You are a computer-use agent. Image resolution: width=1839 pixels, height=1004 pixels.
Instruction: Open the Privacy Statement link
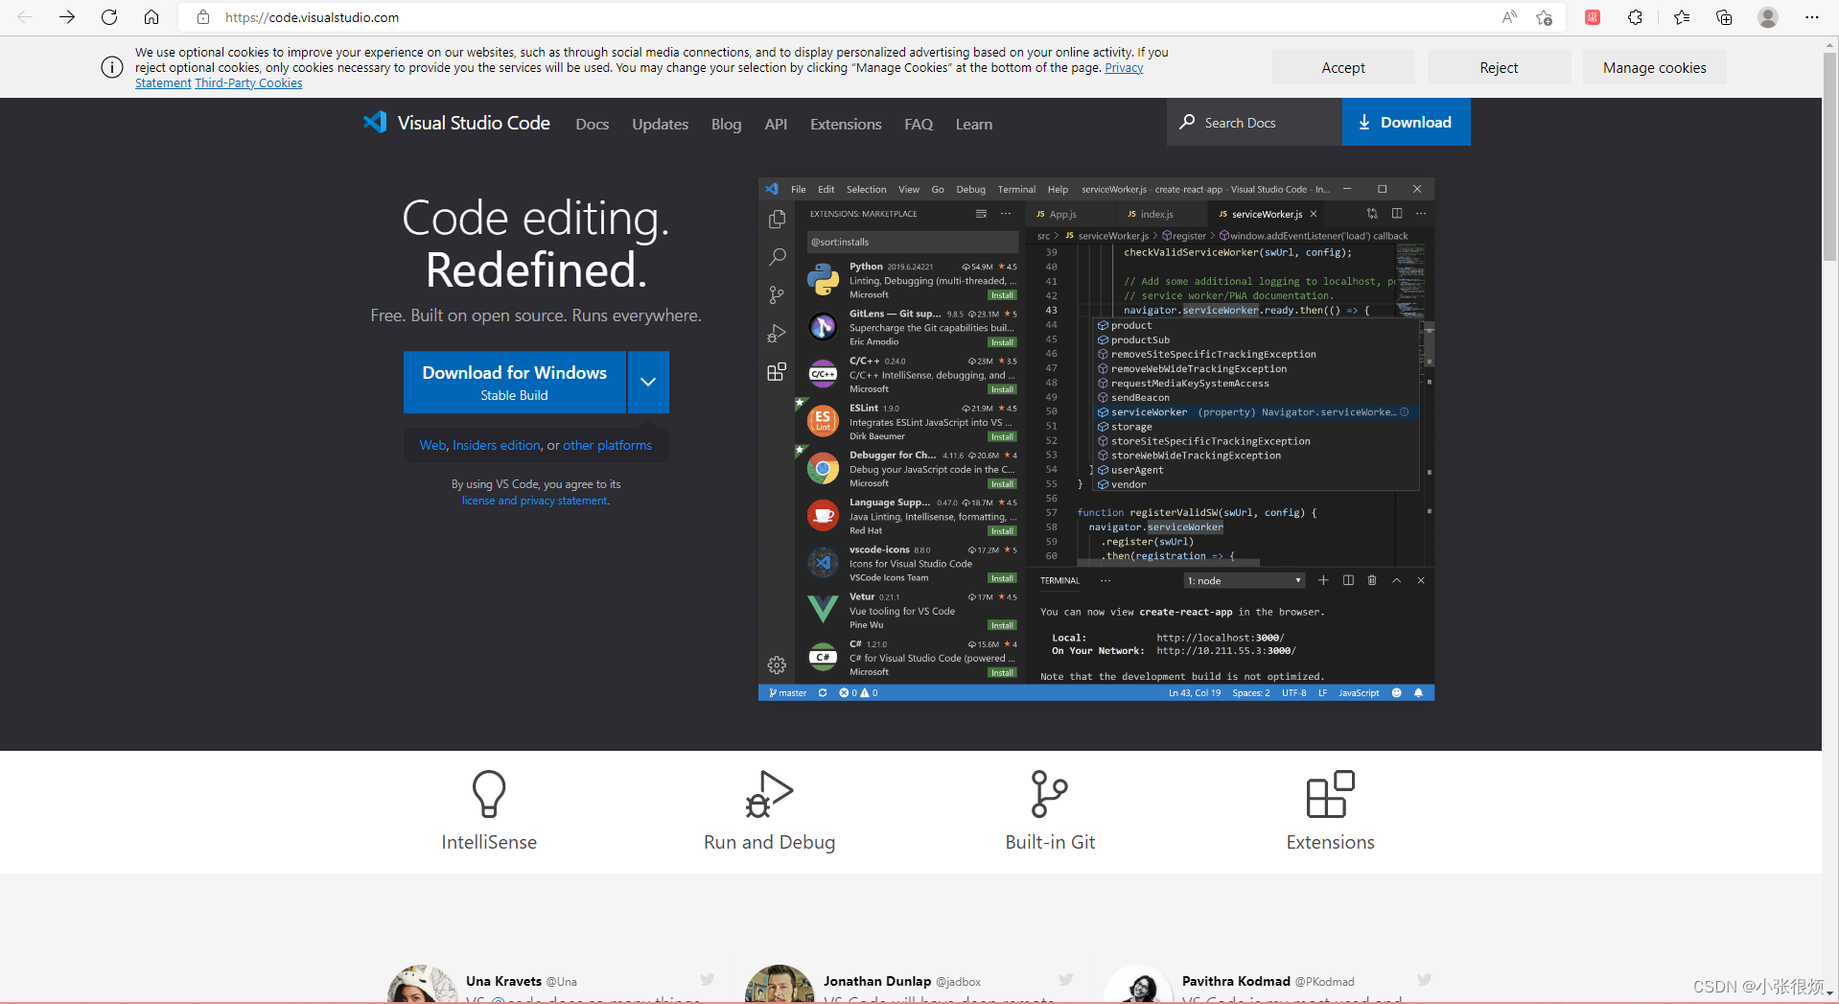1124,67
